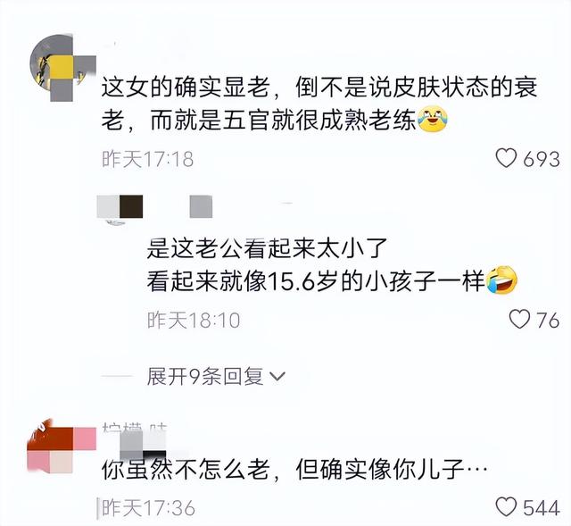
Task: Click the reply author's small avatar
Action: point(120,207)
